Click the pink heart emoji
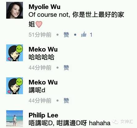The width and height of the screenshot is (137, 128). [x=39, y=24]
